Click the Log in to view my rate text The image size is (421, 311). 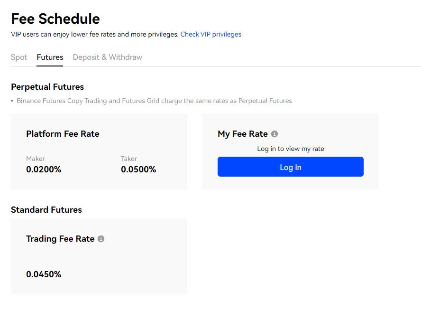(x=291, y=149)
